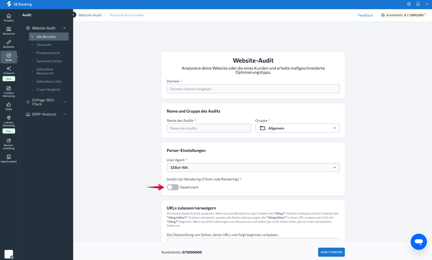Select the Recherche sidebar icon
The image size is (432, 260).
[9, 31]
